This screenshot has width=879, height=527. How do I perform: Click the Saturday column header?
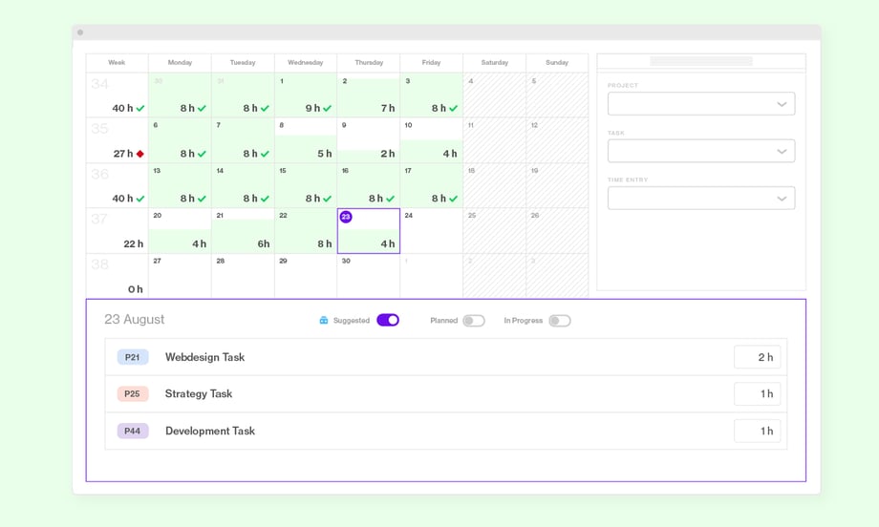click(495, 63)
